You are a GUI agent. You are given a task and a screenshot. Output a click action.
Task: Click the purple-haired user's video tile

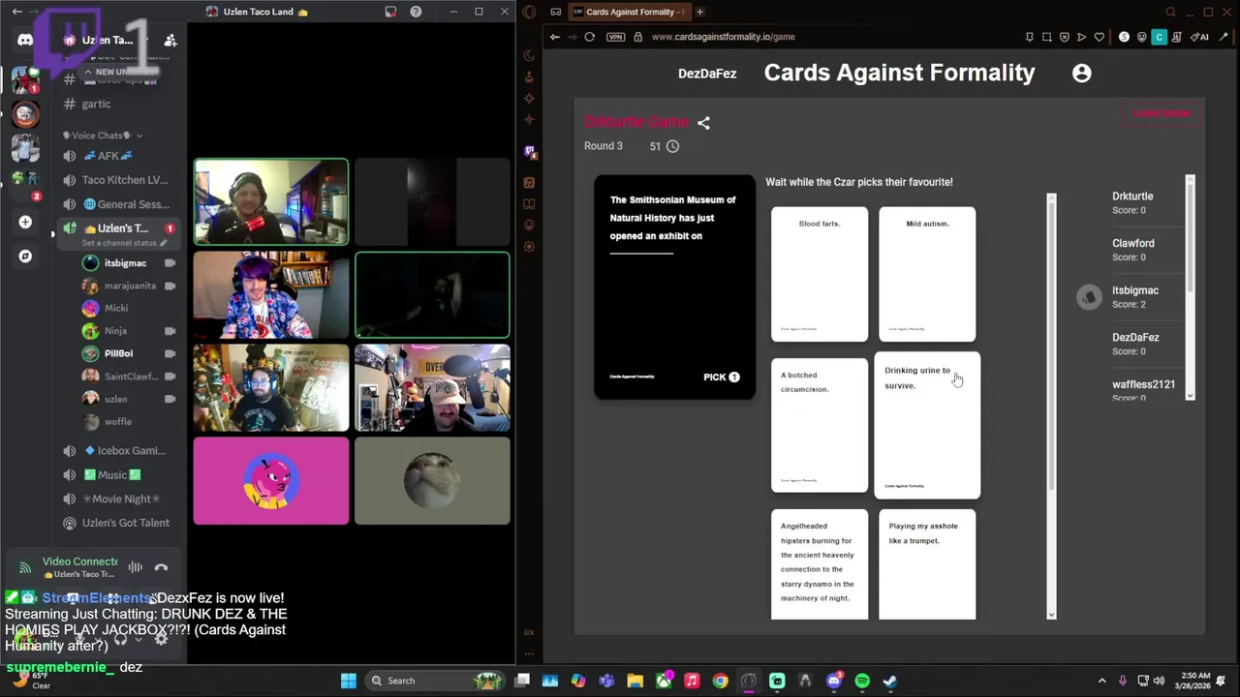[x=271, y=295]
